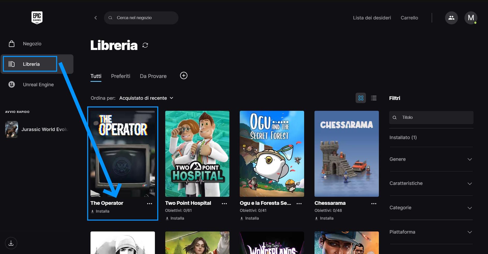Expand the Piattaforma filter
488x254 pixels.
[431, 232]
